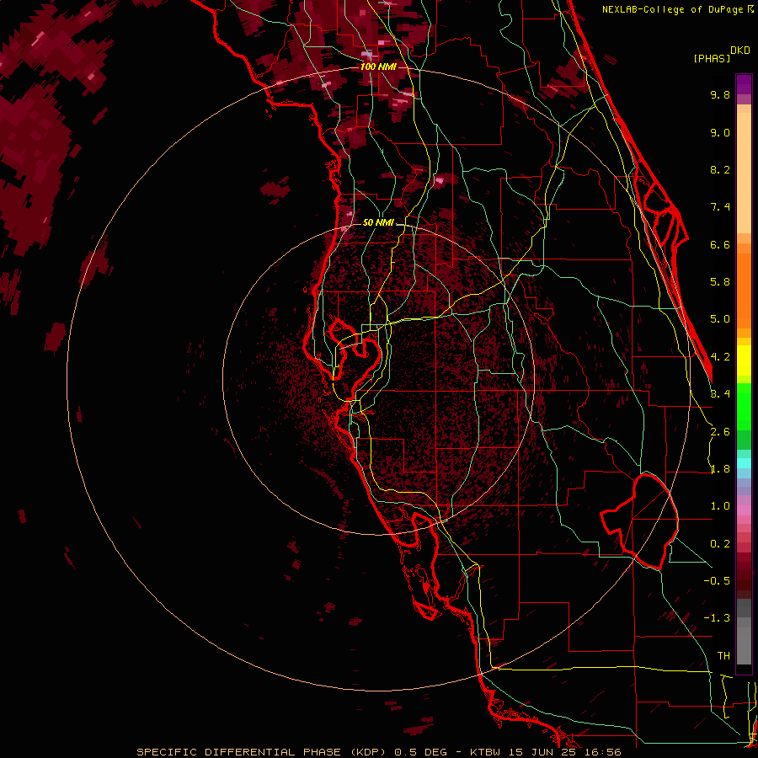Click the DKD label above the color scale
This screenshot has height=758, width=758.
(740, 51)
